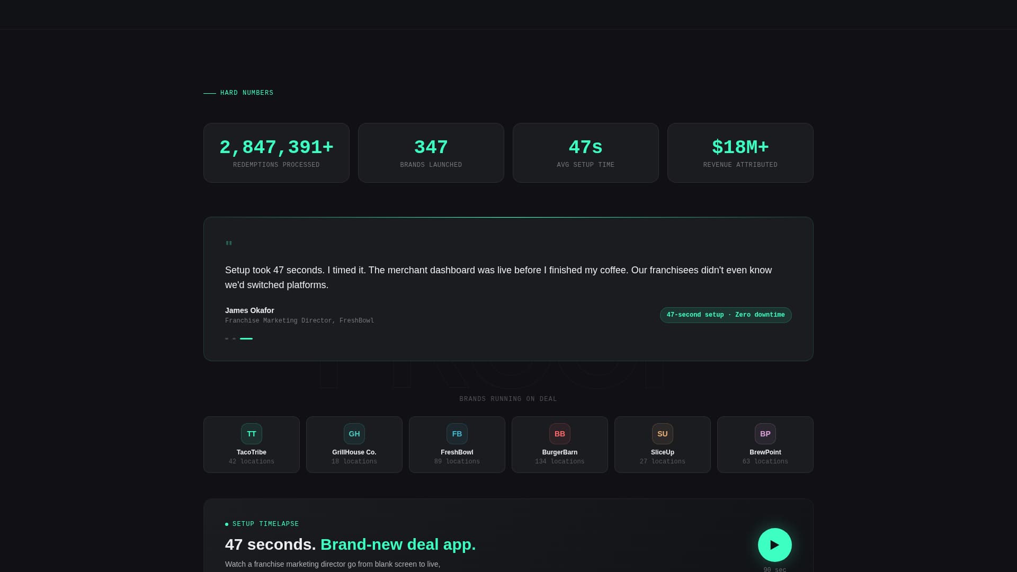Click the '90 sec' duration label
This screenshot has width=1017, height=572.
coord(774,569)
